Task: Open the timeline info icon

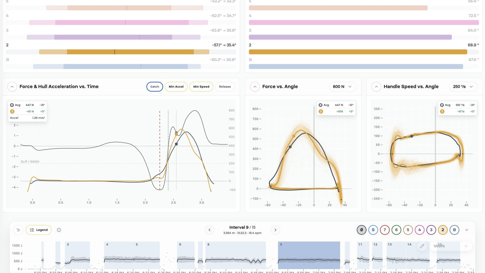Action: click(x=59, y=230)
